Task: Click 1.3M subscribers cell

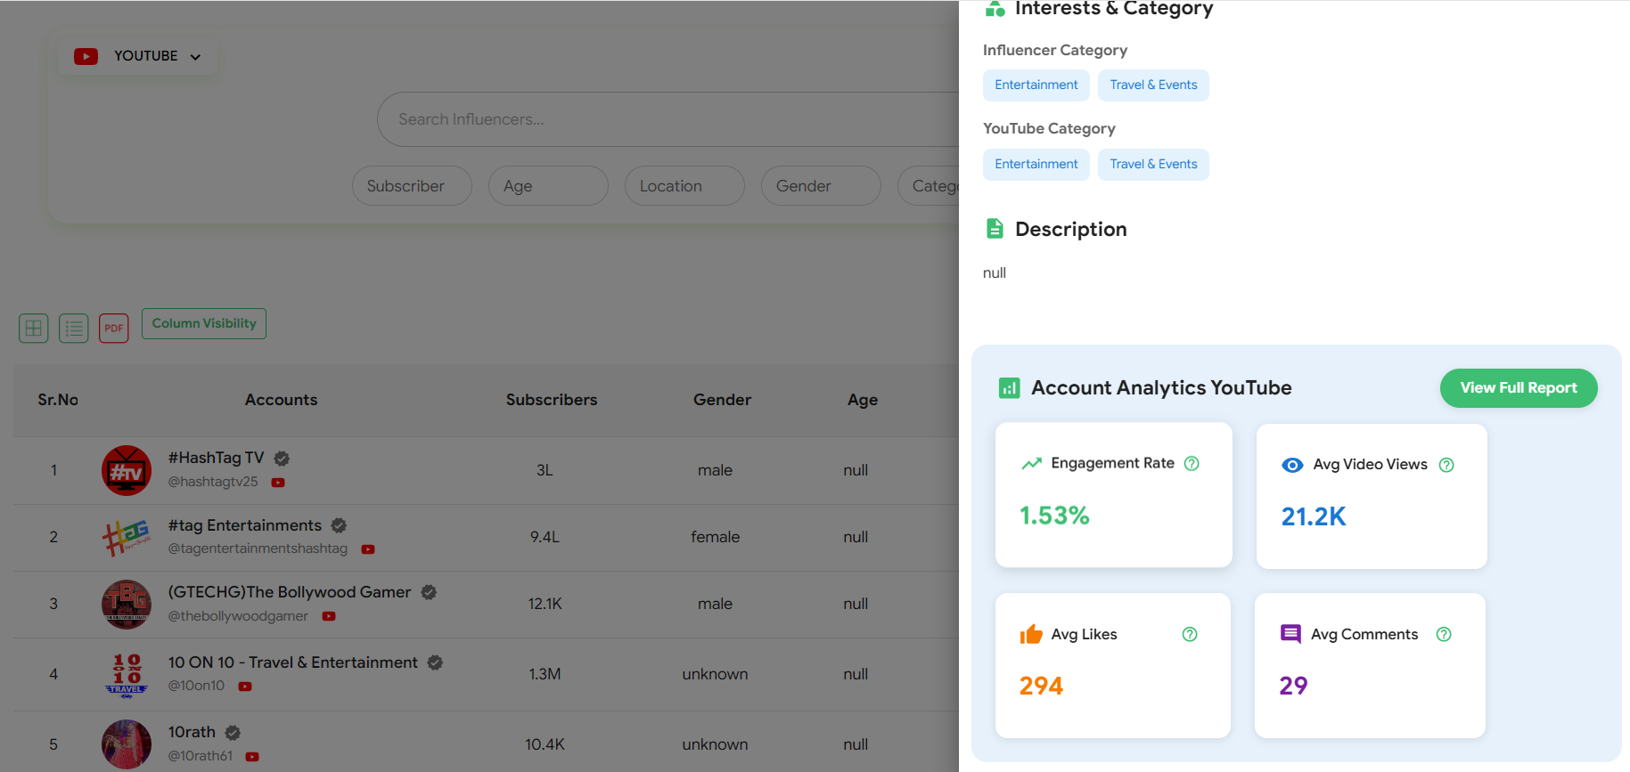Action: (x=545, y=674)
